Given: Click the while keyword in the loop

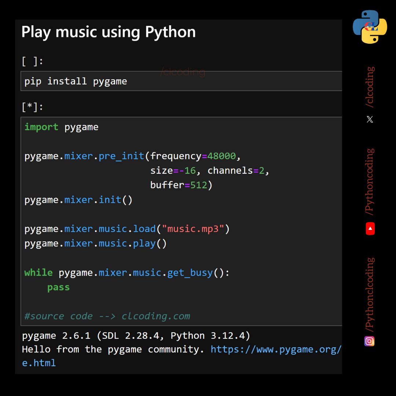Looking at the screenshot, I should 38,272.
